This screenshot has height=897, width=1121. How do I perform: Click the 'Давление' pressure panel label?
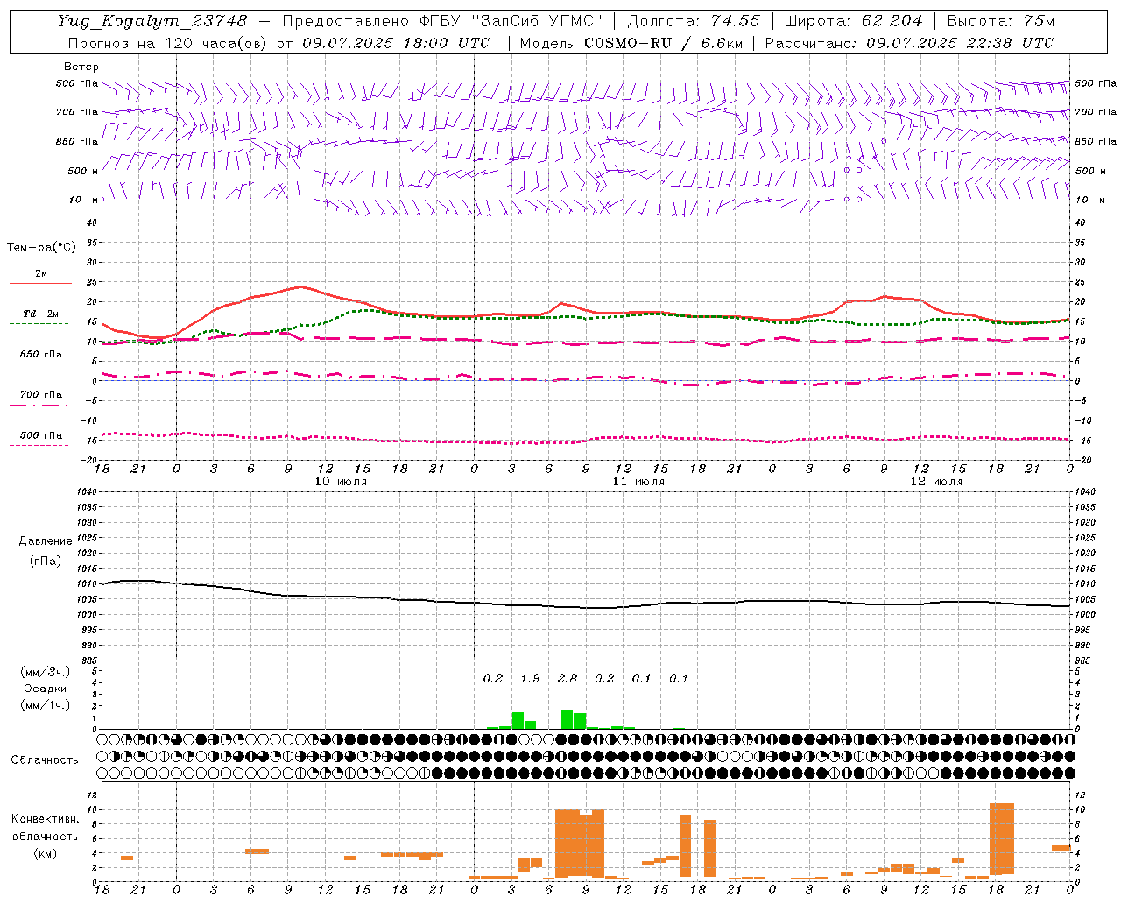click(x=46, y=541)
